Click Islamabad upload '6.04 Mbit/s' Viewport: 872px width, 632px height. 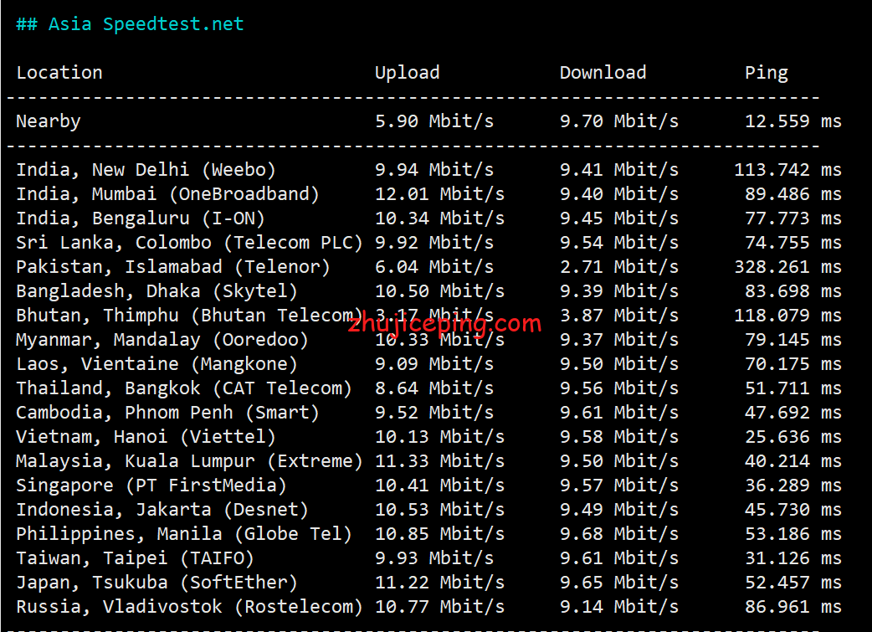(x=434, y=267)
